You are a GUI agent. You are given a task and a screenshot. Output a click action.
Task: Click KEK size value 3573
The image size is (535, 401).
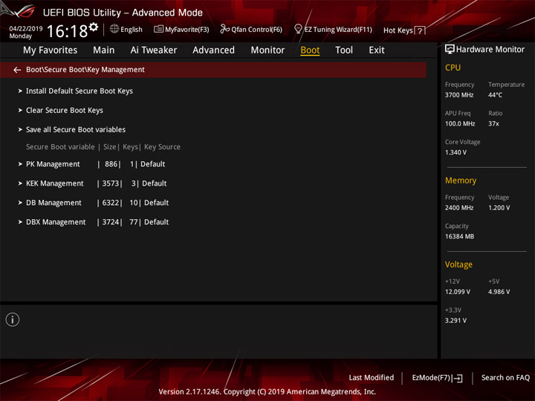point(111,183)
